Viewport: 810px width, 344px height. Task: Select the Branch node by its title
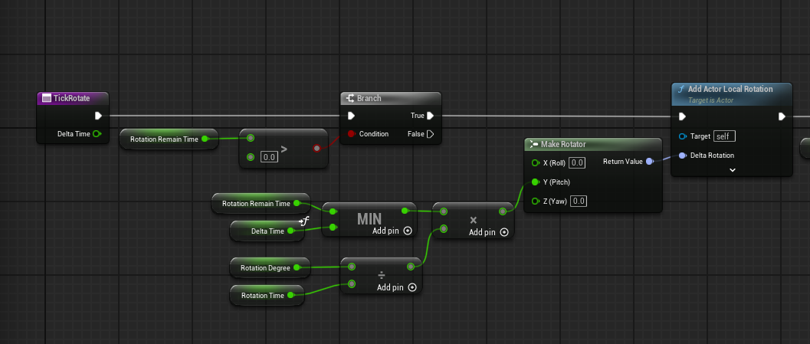369,98
